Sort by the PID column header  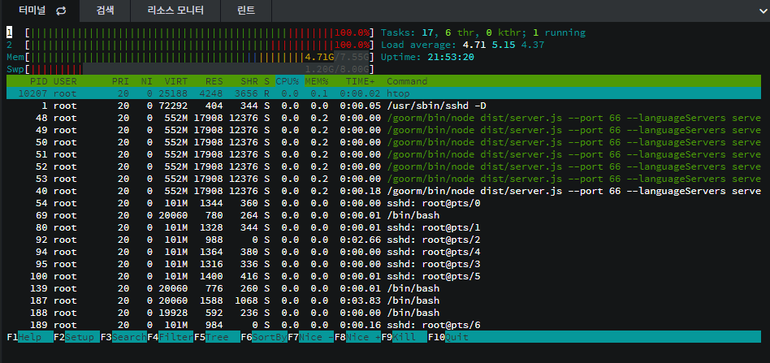39,81
